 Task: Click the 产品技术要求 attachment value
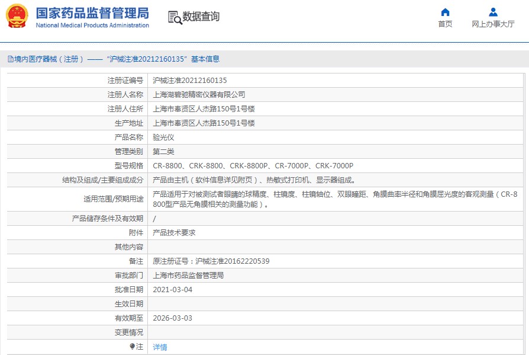(174, 233)
